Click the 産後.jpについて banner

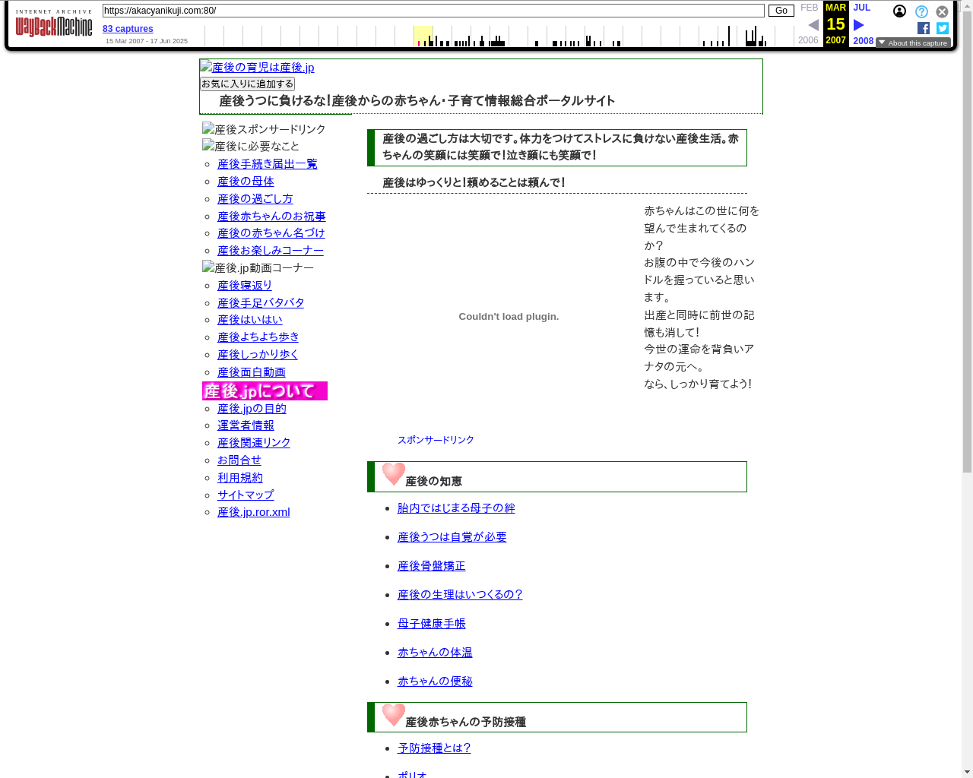[x=265, y=391]
